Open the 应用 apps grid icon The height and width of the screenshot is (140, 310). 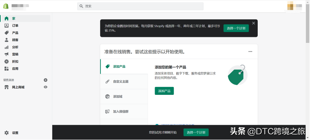point(6,69)
